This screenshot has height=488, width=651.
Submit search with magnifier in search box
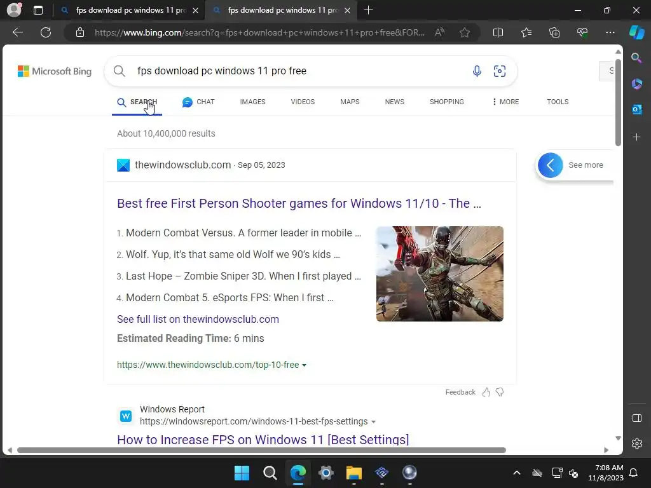point(119,71)
